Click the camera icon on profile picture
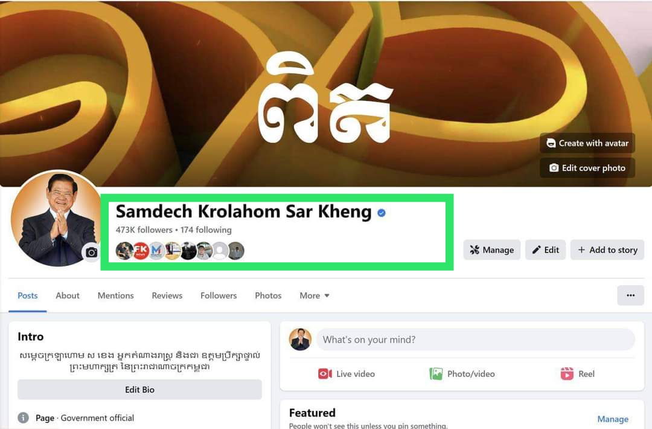 pyautogui.click(x=92, y=253)
